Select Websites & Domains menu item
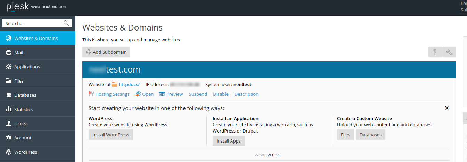This screenshot has width=467, height=162. point(36,38)
